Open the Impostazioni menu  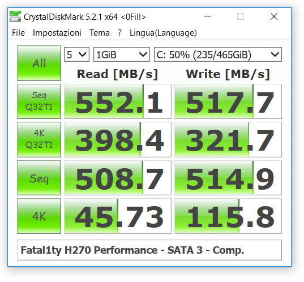57,33
